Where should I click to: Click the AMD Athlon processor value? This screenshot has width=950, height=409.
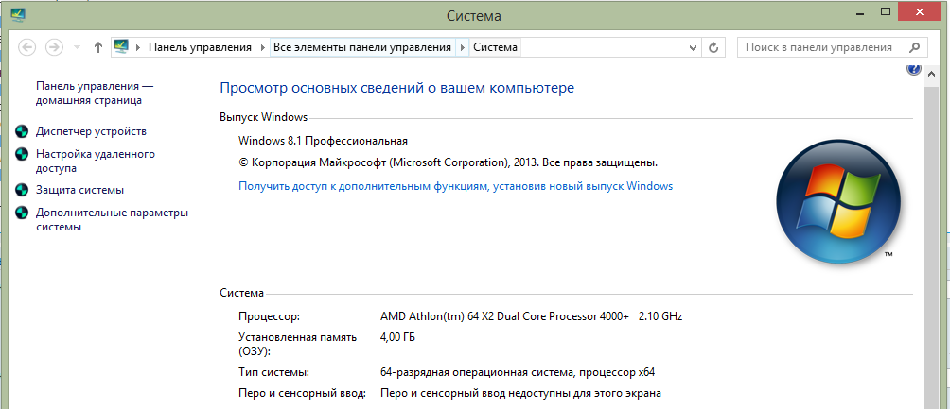pyautogui.click(x=532, y=316)
